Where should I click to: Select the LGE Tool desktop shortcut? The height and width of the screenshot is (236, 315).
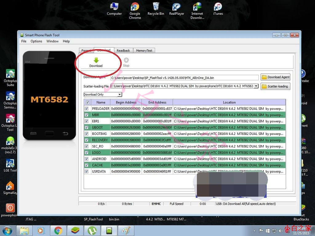coord(10,166)
